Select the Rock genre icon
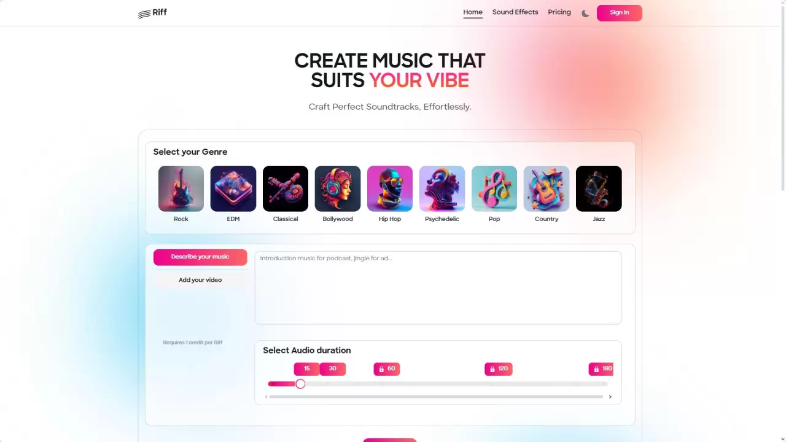786x442 pixels. (181, 188)
